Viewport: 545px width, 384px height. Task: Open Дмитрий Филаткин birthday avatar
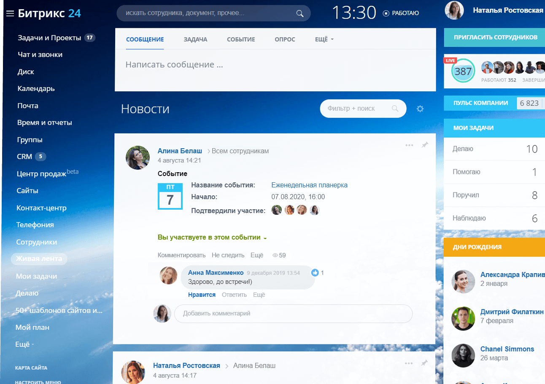pyautogui.click(x=464, y=318)
